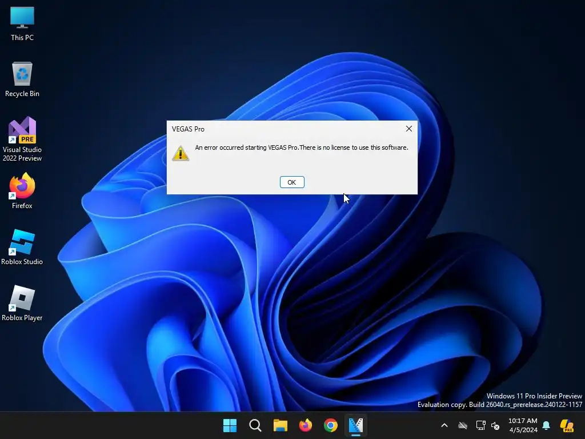Screen dimensions: 585x439
Task: Select the Roblox Player desktop shortcut
Action: pyautogui.click(x=22, y=303)
